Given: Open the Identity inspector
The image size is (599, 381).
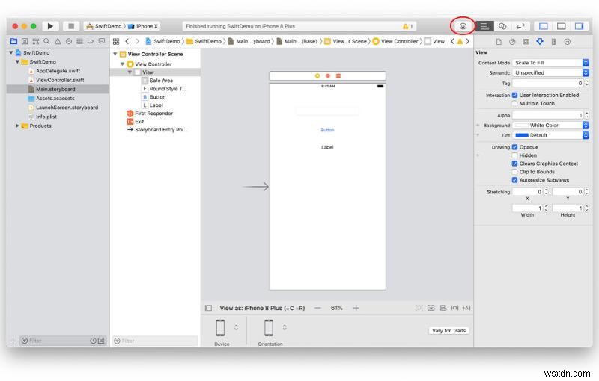Looking at the screenshot, I should (x=526, y=42).
